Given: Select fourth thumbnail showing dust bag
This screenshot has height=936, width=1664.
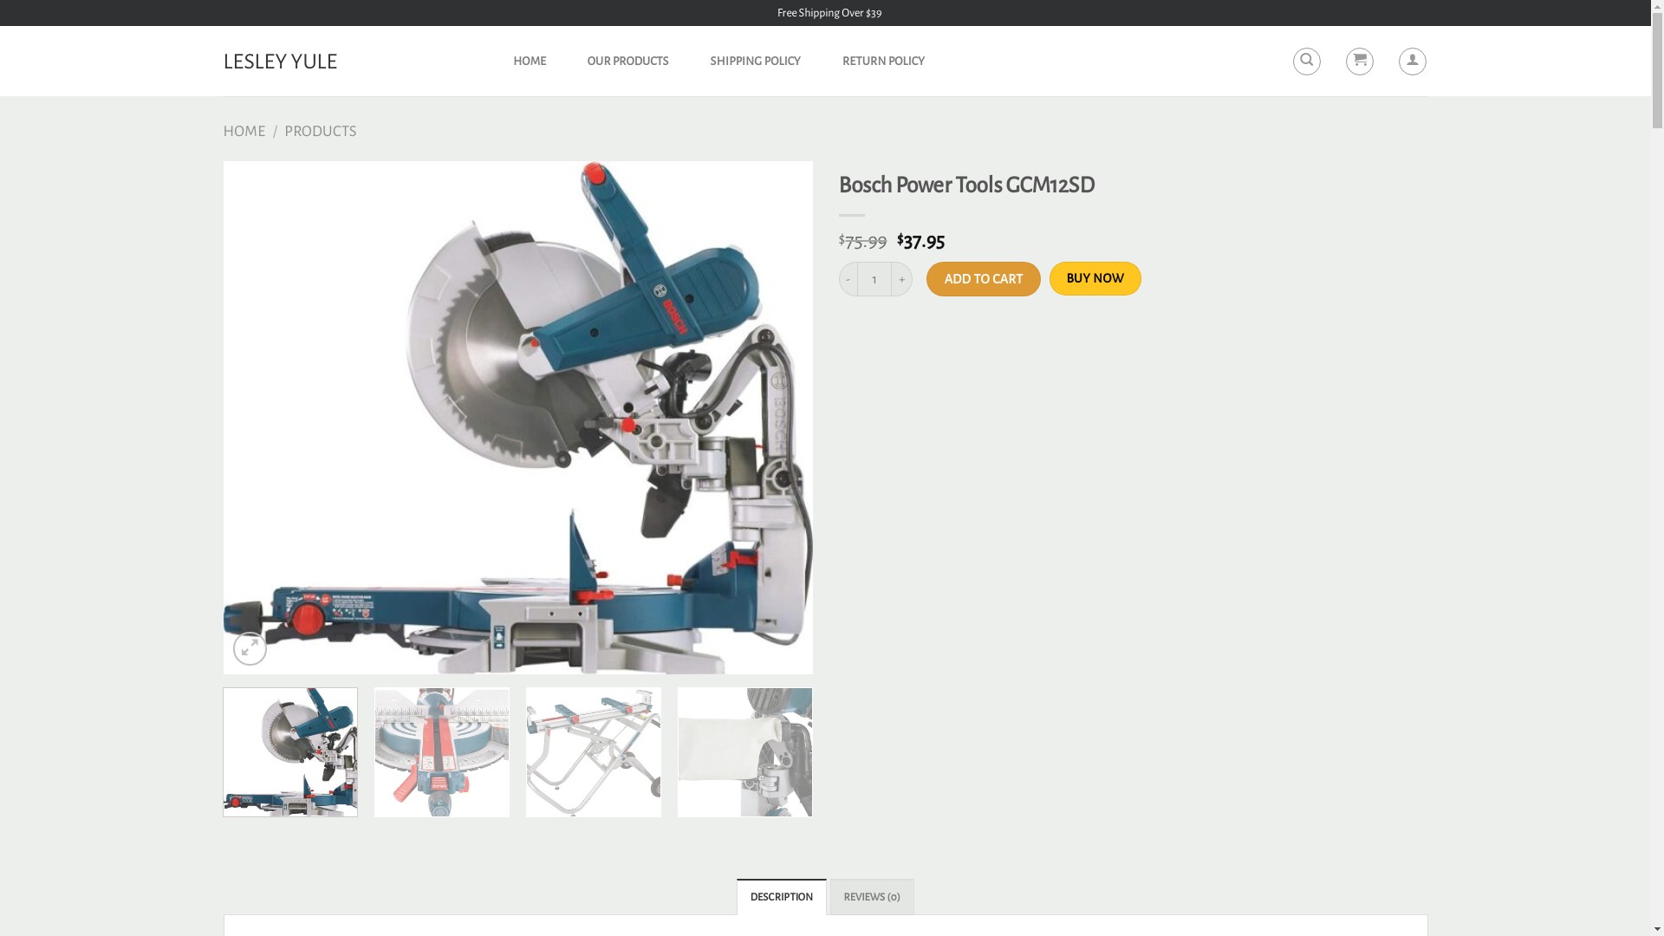Looking at the screenshot, I should [x=745, y=752].
